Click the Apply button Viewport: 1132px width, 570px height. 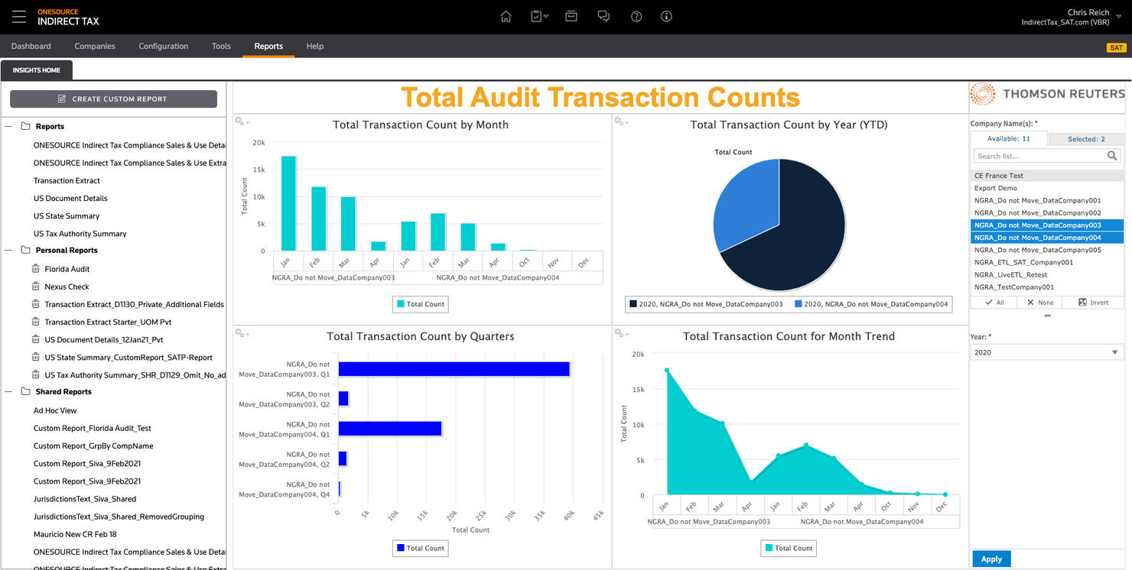(991, 559)
